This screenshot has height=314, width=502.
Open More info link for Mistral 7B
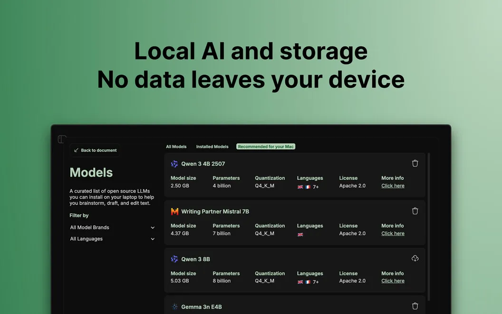[393, 234]
